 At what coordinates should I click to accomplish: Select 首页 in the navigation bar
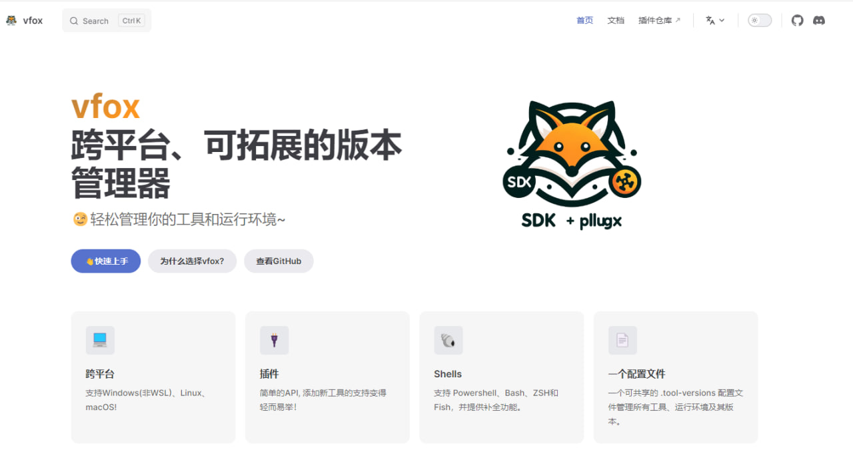coord(584,20)
